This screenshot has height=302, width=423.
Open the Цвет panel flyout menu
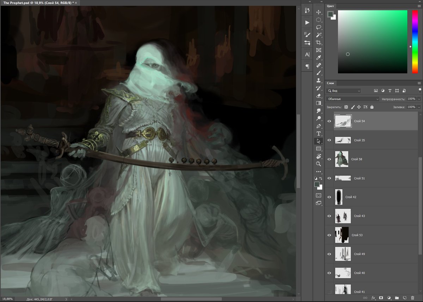419,6
